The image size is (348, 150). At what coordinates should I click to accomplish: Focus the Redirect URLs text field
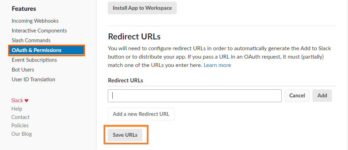[x=195, y=96]
